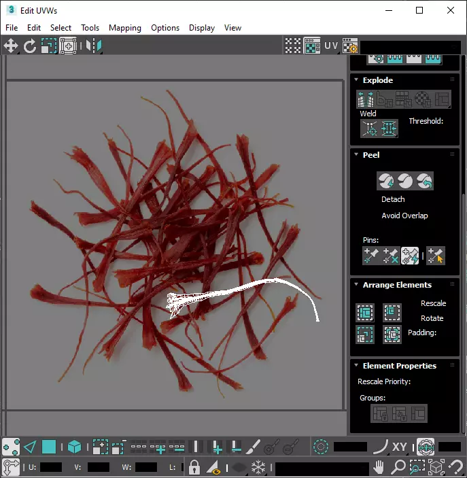Switch to Polygon sub-object mode
Viewport: 467px width, 478px height.
click(49, 447)
